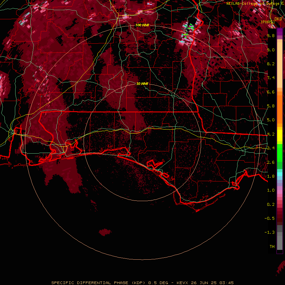The width and height of the screenshot is (285, 285).
Task: Click the 9.8 legend value
Action: point(271,35)
